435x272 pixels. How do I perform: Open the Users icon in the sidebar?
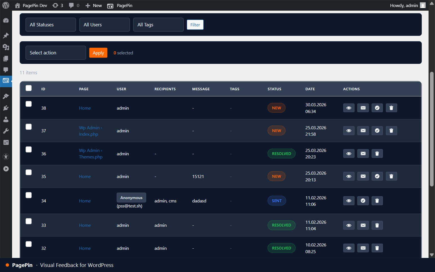pyautogui.click(x=6, y=119)
